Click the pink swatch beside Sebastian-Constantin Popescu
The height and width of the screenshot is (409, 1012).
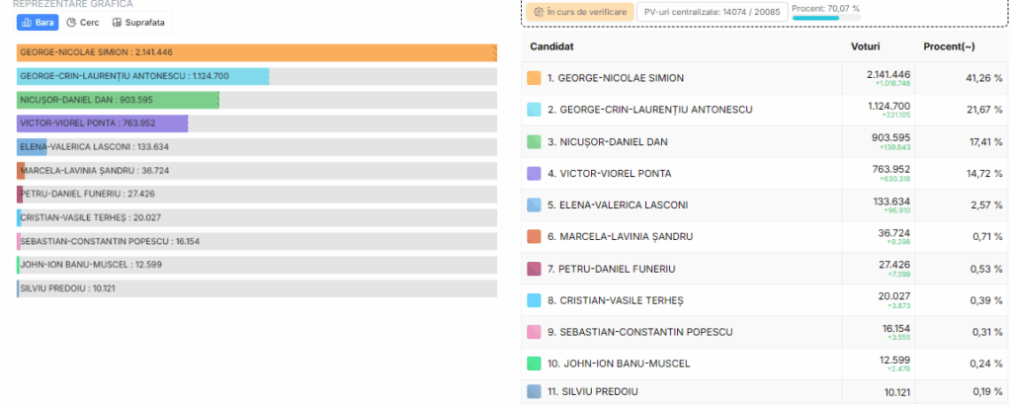(534, 332)
